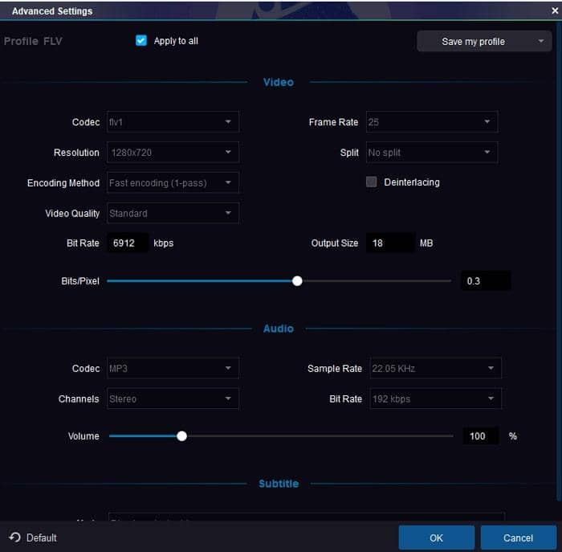Expand the Frame Rate dropdown
562x552 pixels.
[431, 122]
